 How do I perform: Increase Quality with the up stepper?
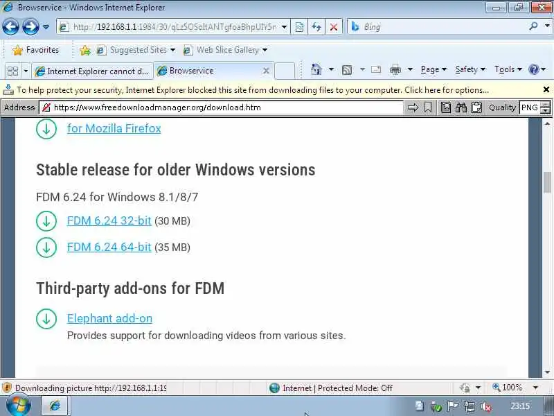point(546,105)
